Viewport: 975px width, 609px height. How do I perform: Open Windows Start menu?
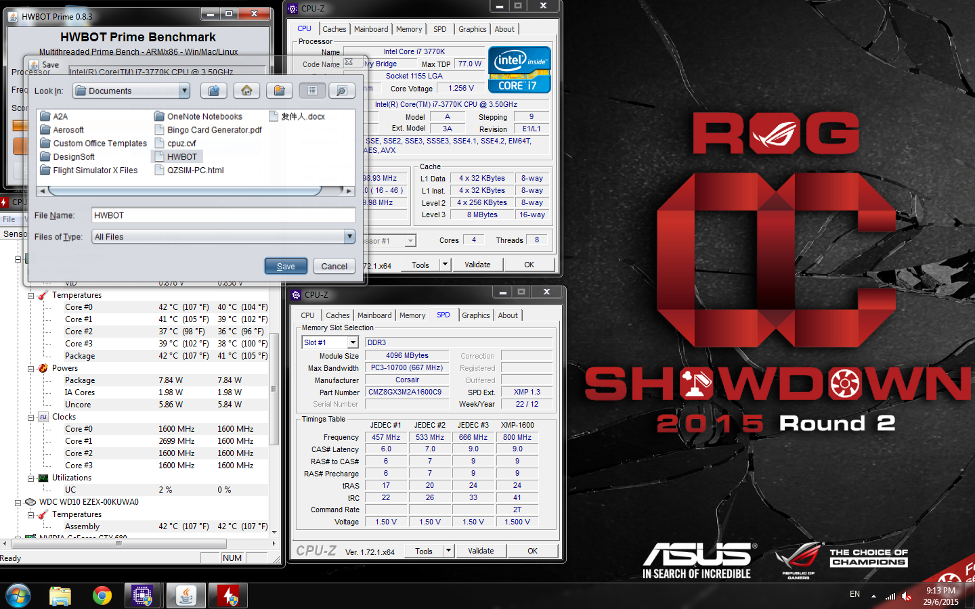[18, 595]
